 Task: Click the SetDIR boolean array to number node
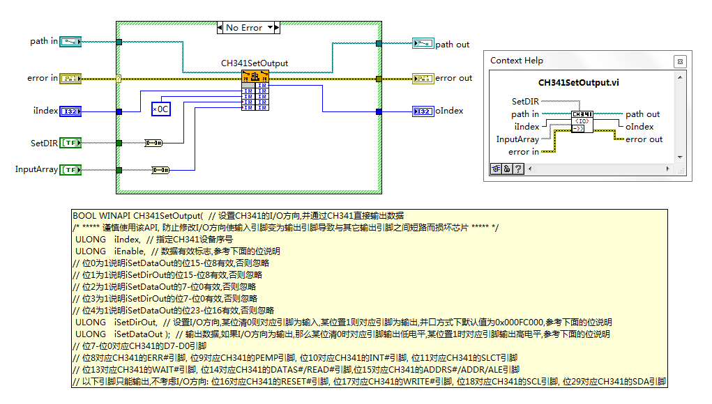pyautogui.click(x=153, y=143)
